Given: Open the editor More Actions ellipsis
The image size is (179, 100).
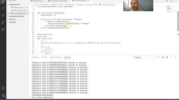Looking at the screenshot, I should click(176, 1).
